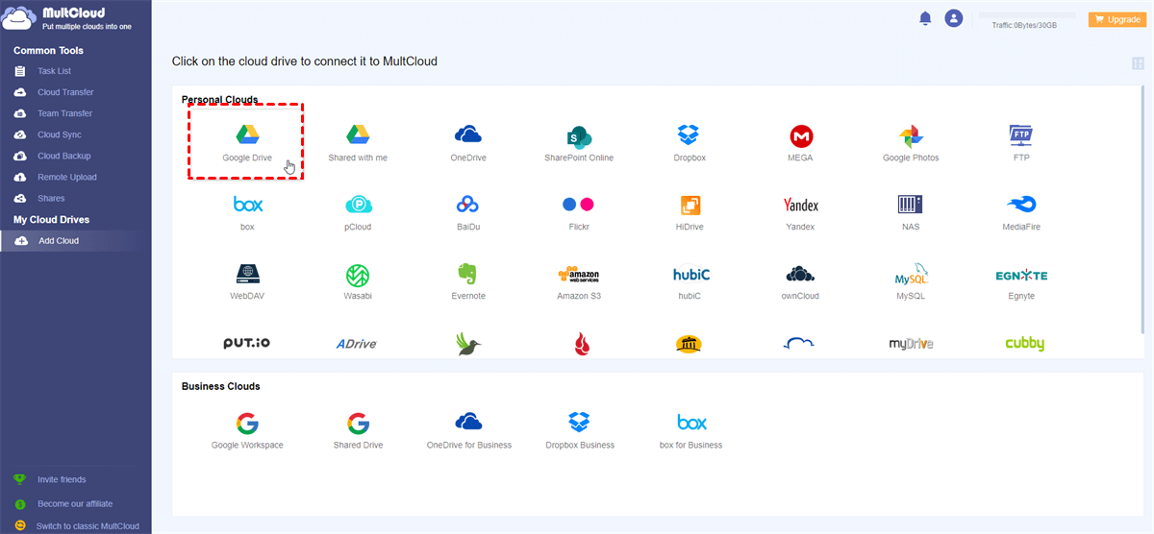The height and width of the screenshot is (534, 1154).
Task: Choose the hubiC cloud
Action: [690, 281]
